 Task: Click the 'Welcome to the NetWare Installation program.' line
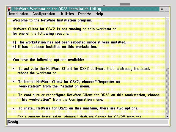tap(52, 20)
